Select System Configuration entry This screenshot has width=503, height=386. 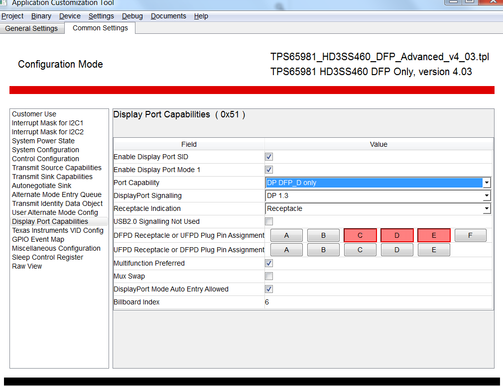[45, 150]
